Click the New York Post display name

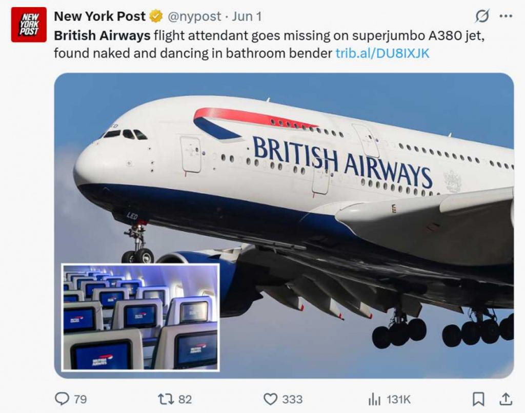(x=100, y=16)
